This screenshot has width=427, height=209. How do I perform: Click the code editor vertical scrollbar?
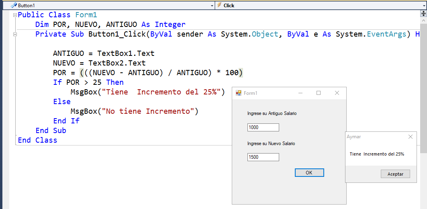tap(423, 100)
